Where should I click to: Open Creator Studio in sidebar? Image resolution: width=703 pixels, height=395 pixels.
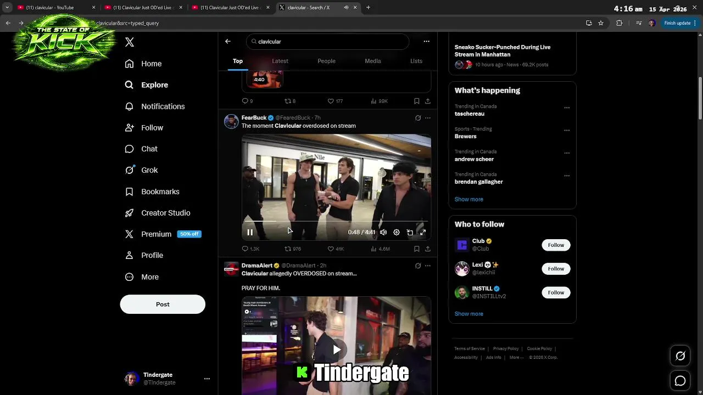[158, 213]
